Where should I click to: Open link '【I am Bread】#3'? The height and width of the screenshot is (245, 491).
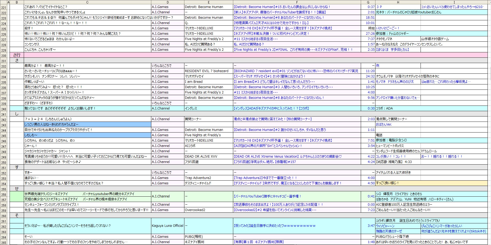[247, 82]
